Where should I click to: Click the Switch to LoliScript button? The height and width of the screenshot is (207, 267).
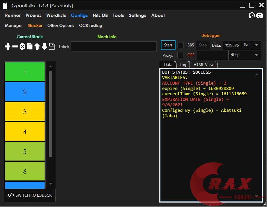pyautogui.click(x=30, y=195)
